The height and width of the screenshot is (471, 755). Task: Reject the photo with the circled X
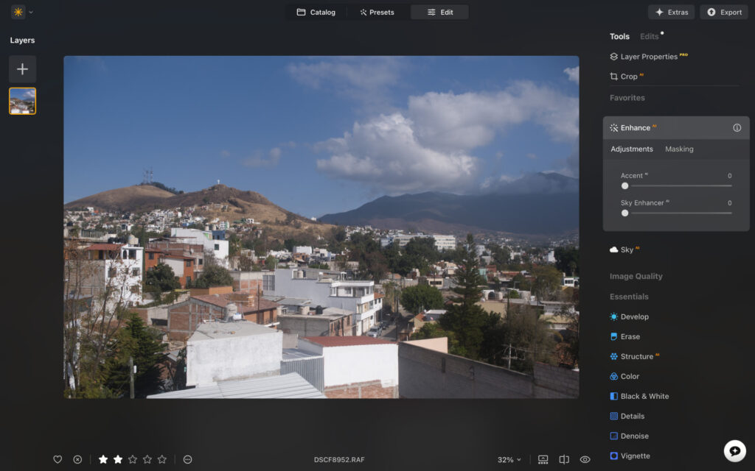point(77,459)
